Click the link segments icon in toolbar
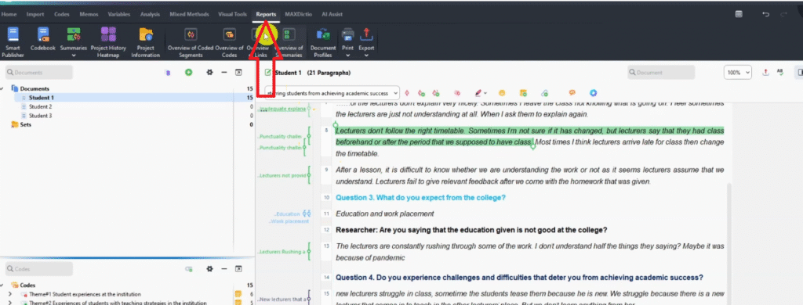 [544, 93]
